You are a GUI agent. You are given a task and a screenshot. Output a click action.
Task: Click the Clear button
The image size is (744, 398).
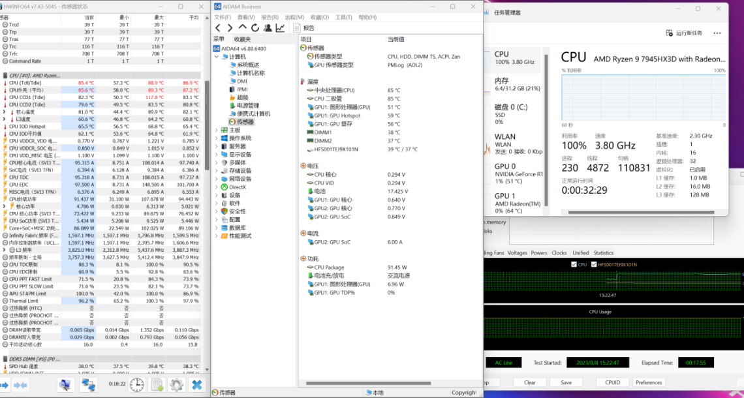530,382
